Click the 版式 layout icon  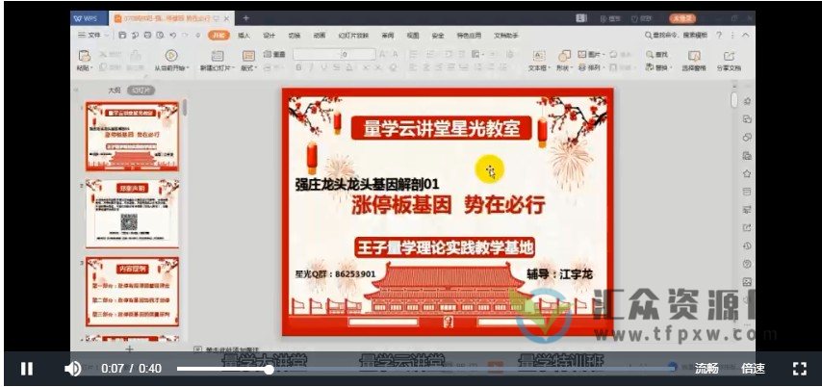[x=248, y=56]
